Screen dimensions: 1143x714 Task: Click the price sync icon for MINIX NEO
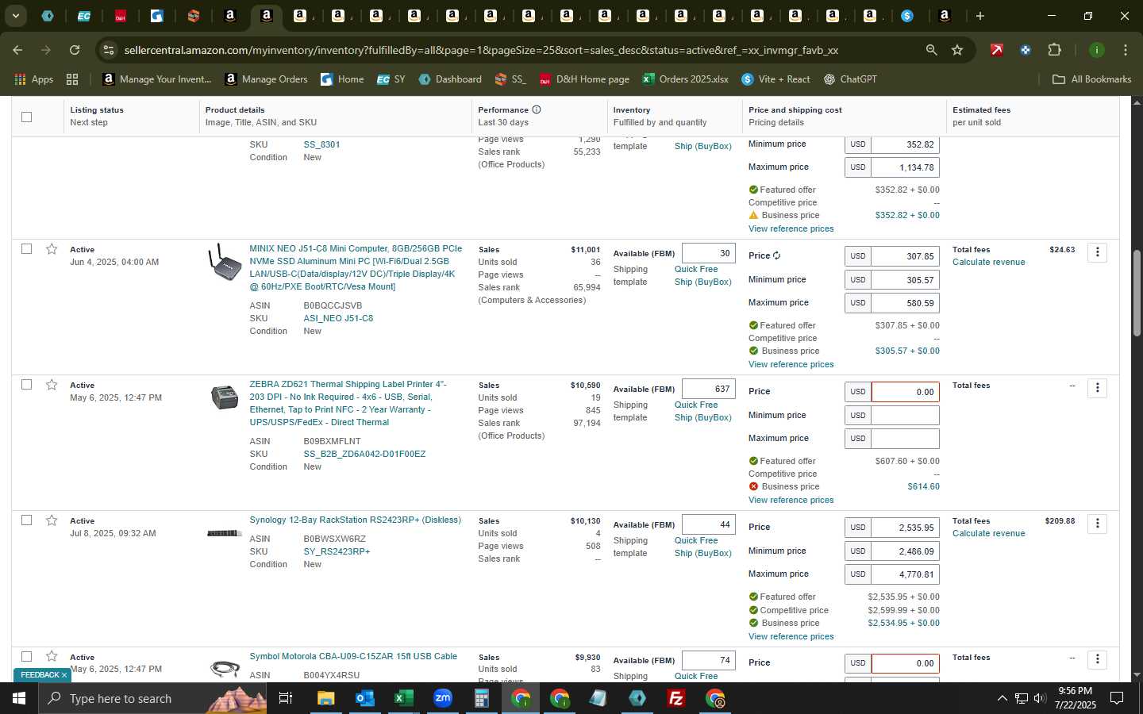click(776, 255)
